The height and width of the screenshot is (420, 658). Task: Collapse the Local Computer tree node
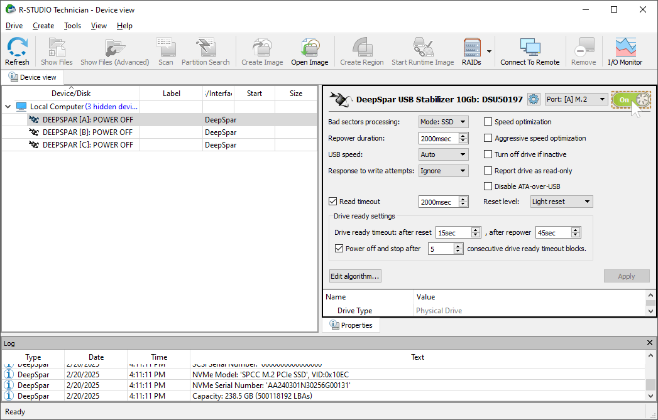coord(8,107)
